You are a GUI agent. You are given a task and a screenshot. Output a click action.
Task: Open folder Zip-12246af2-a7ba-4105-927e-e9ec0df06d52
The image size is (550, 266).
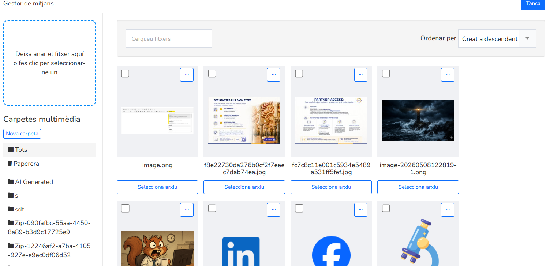pyautogui.click(x=50, y=250)
